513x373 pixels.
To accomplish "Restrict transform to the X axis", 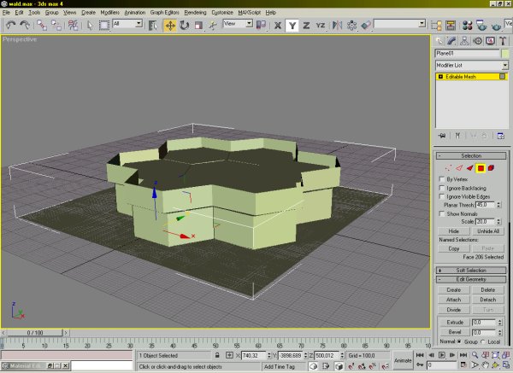I will tap(277, 26).
